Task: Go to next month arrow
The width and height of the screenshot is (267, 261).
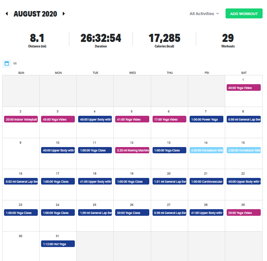Action: (63, 14)
